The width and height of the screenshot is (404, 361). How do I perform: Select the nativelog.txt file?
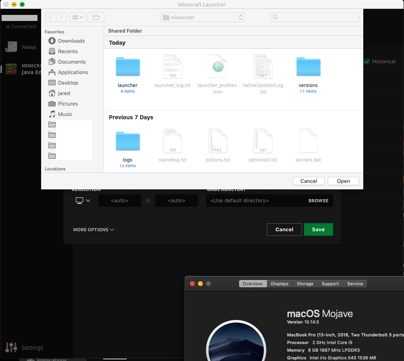(173, 141)
